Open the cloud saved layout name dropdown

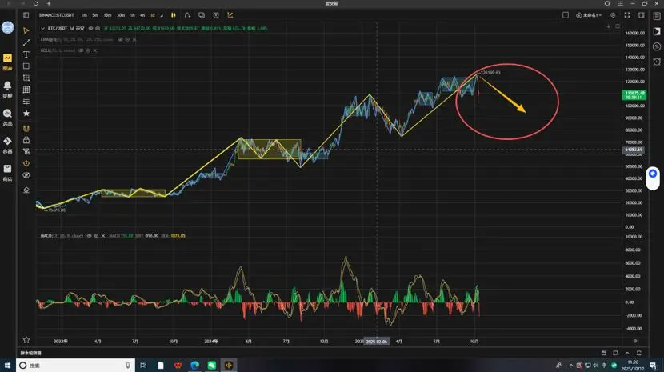click(x=589, y=15)
